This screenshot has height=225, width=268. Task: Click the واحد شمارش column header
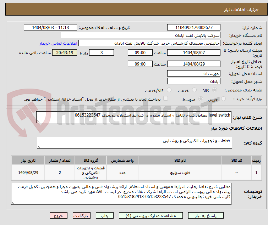[122, 161]
